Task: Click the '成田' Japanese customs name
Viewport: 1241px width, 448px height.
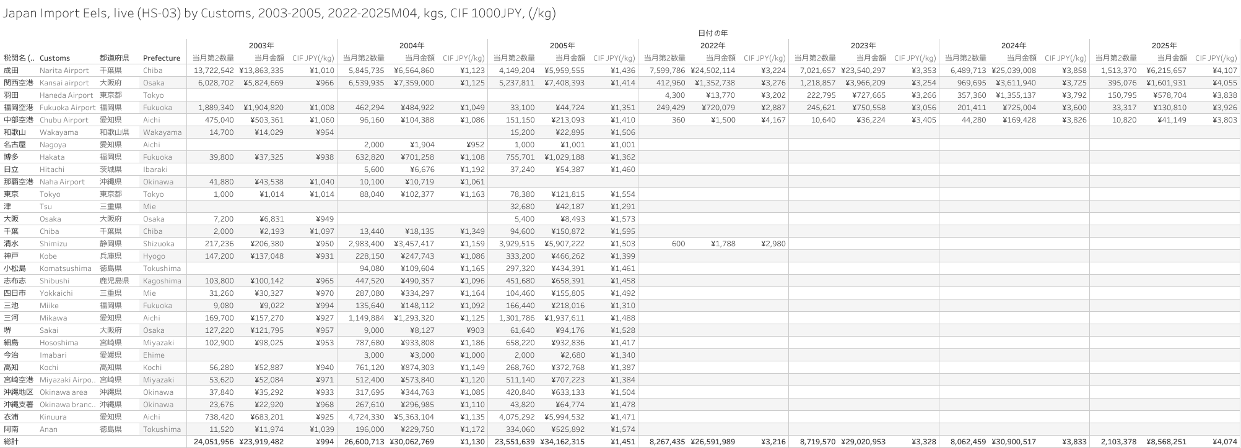Action: (x=11, y=71)
